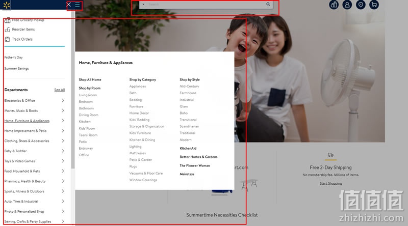
Task: Click the hamburger menu icon
Action: pyautogui.click(x=78, y=5)
